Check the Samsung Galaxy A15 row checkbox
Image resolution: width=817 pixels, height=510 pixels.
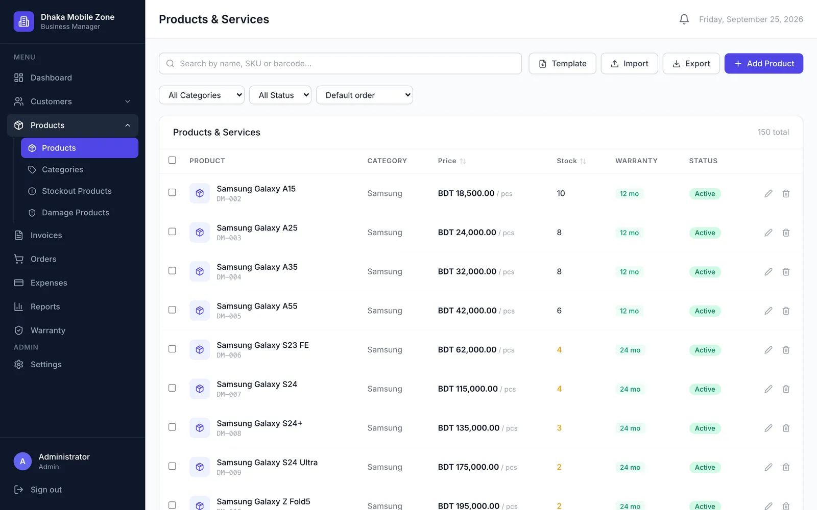coord(172,192)
